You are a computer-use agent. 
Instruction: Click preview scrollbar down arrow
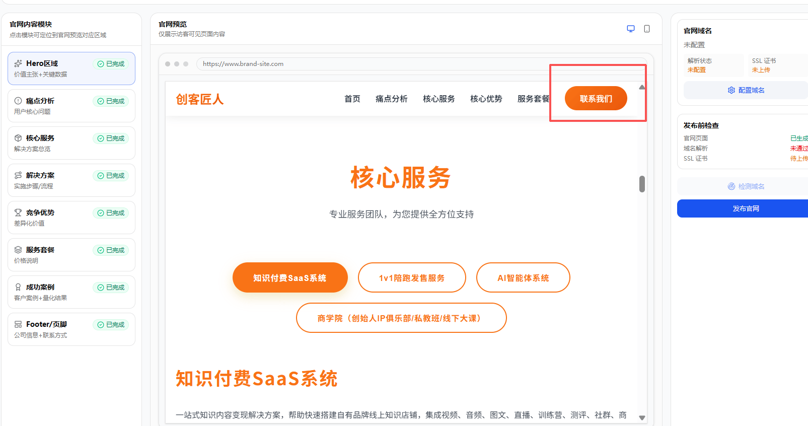[642, 417]
